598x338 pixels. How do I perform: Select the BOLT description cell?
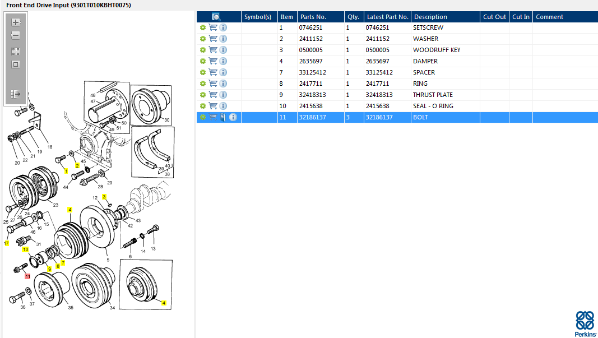click(x=420, y=117)
